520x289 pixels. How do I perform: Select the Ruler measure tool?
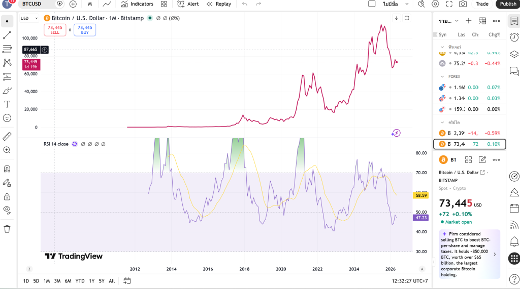[7, 136]
